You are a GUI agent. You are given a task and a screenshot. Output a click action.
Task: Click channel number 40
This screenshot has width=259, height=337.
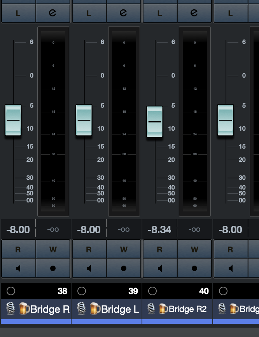tap(204, 291)
